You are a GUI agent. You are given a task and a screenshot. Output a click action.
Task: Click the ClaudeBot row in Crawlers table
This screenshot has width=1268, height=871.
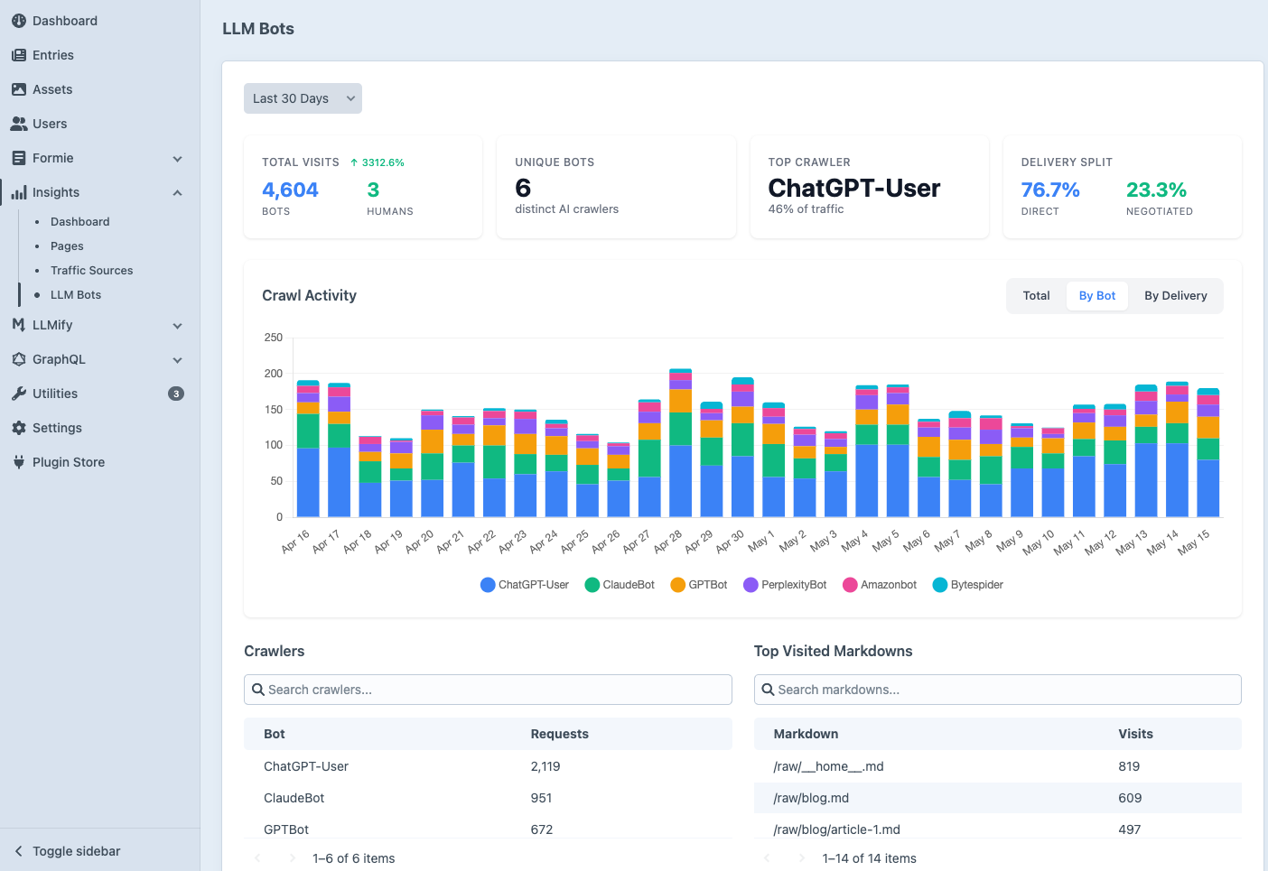point(488,798)
